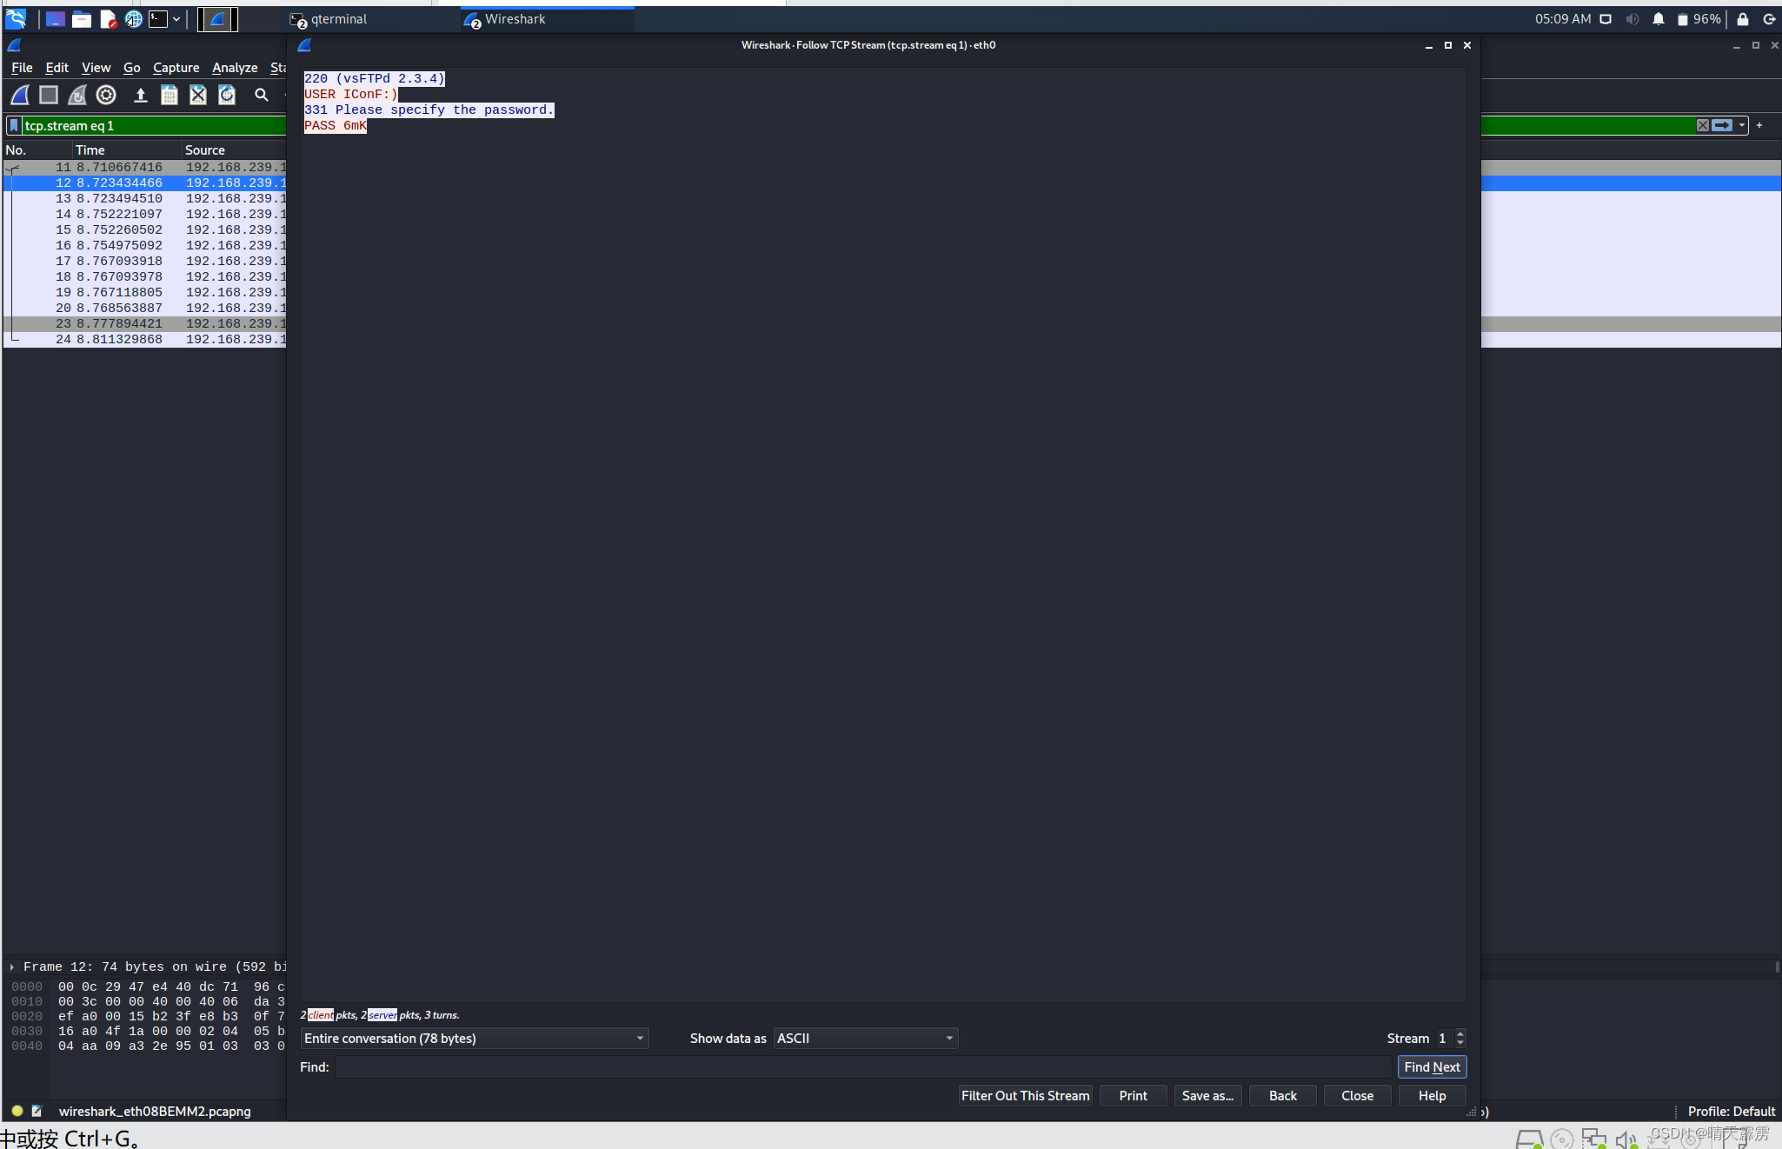Click the tcp.stream eq 1 filter field

pos(154,125)
